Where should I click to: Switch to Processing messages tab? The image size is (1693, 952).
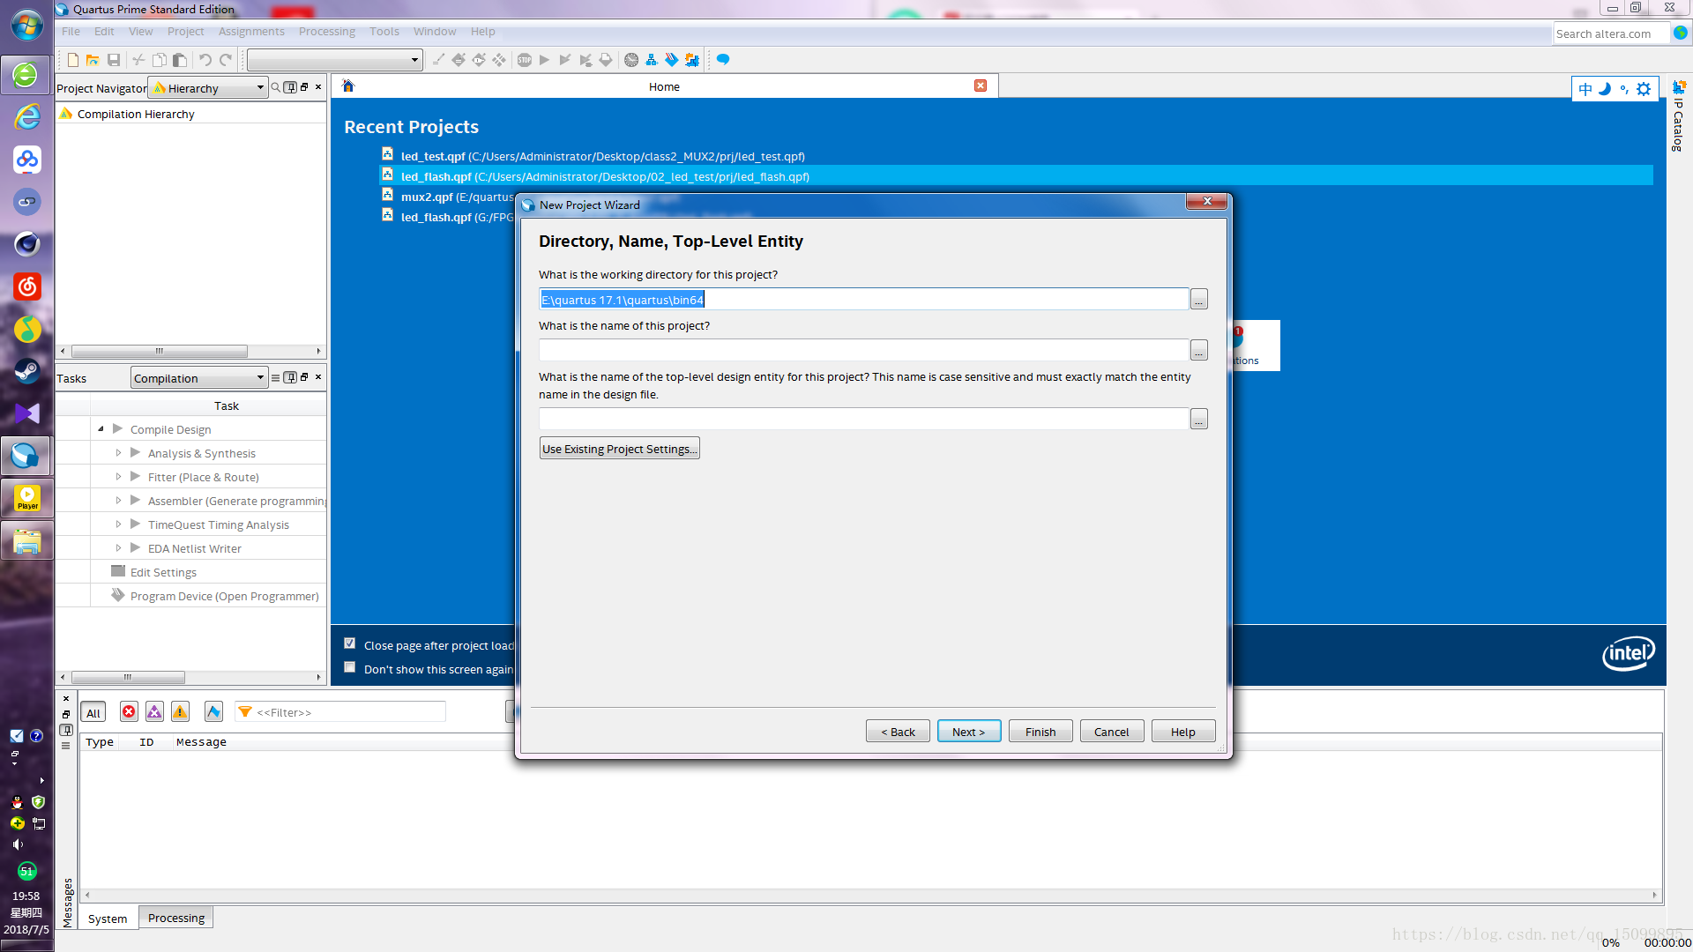point(176,918)
